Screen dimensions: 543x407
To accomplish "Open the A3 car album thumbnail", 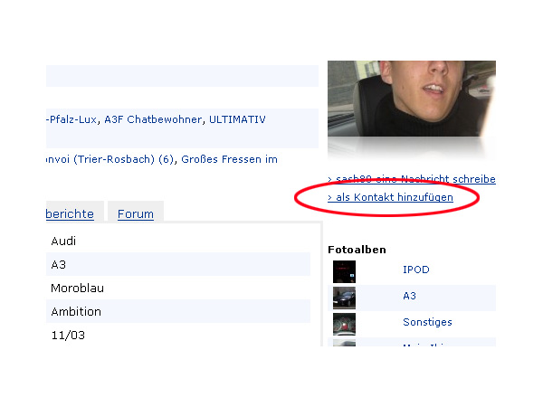I will click(344, 298).
